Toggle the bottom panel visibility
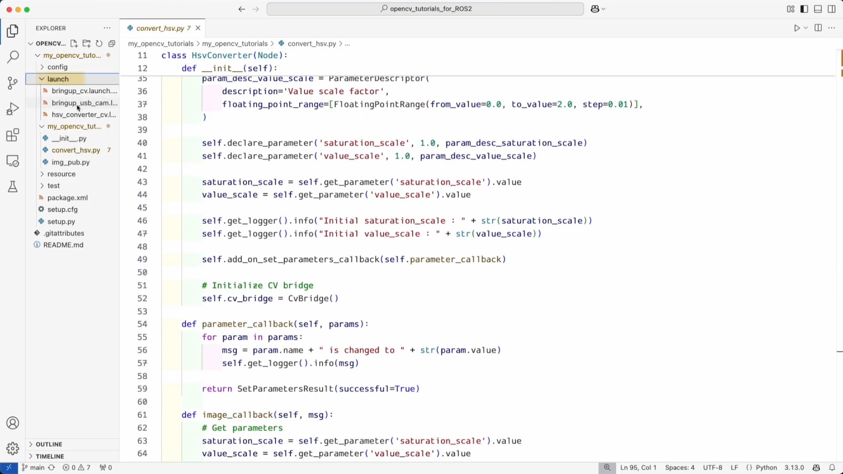This screenshot has height=474, width=843. pyautogui.click(x=818, y=9)
